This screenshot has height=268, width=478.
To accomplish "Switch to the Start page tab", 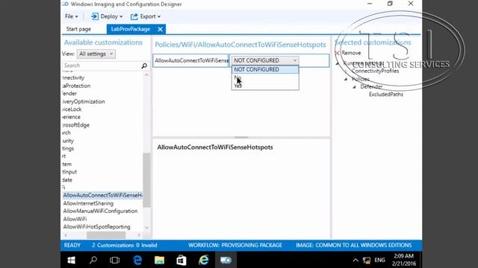I will [78, 29].
